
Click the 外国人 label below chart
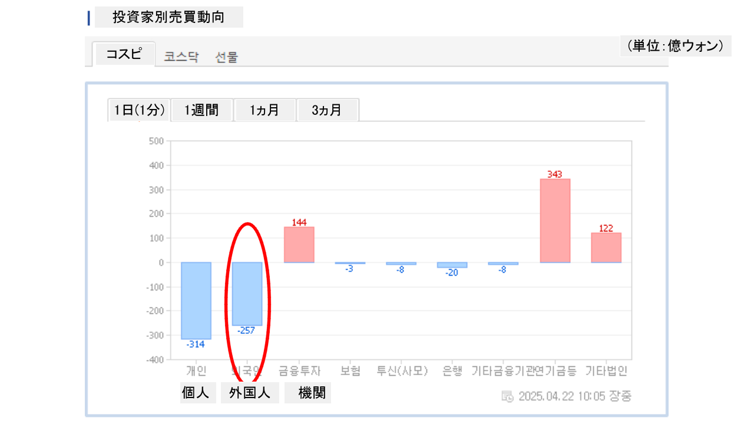click(x=249, y=393)
